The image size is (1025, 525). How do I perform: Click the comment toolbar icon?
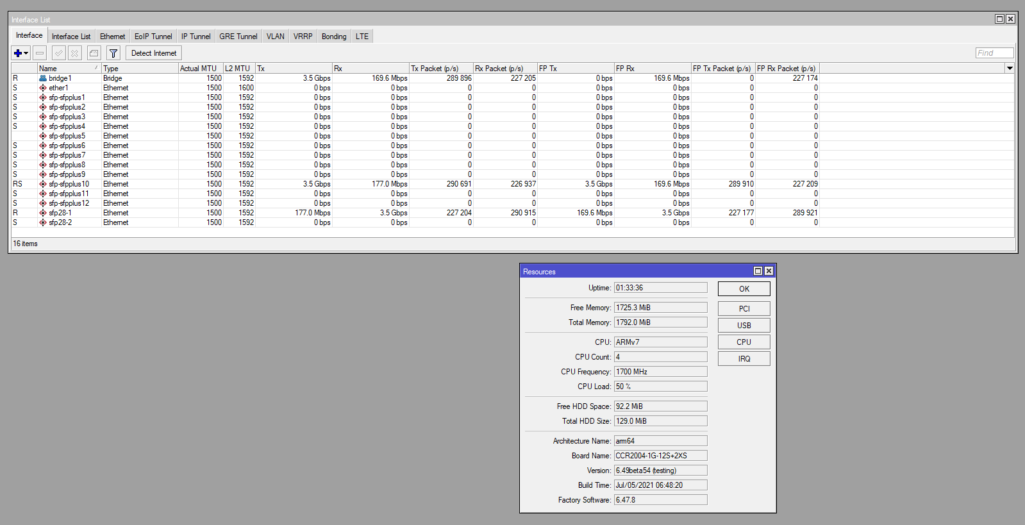pos(94,53)
